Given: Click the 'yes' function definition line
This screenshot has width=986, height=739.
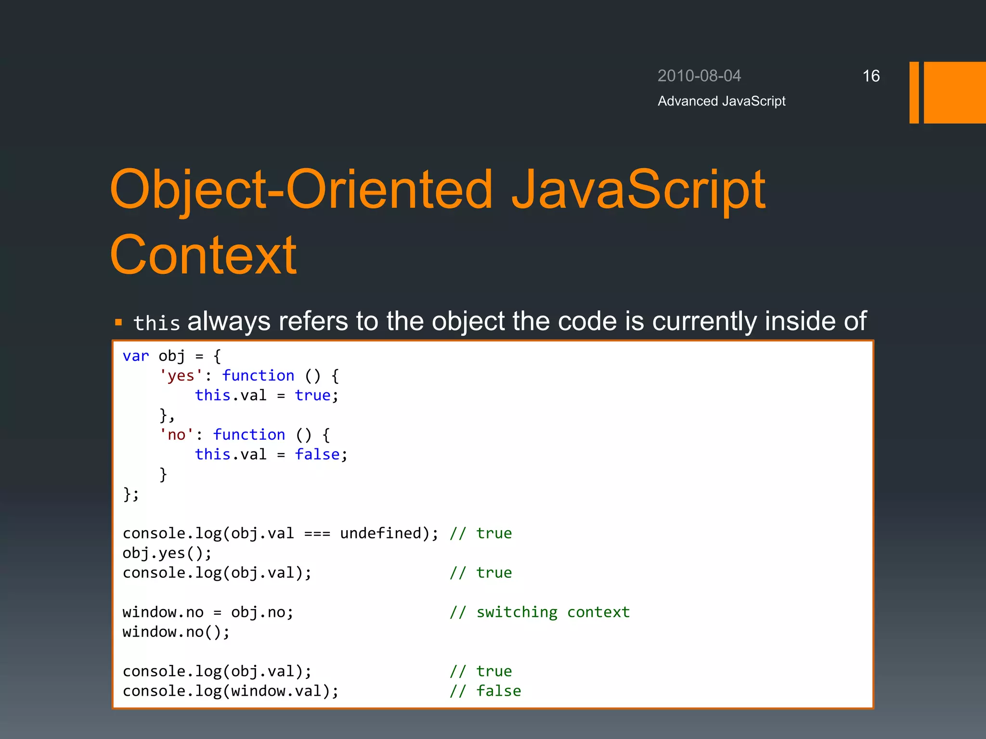Looking at the screenshot, I should point(249,376).
